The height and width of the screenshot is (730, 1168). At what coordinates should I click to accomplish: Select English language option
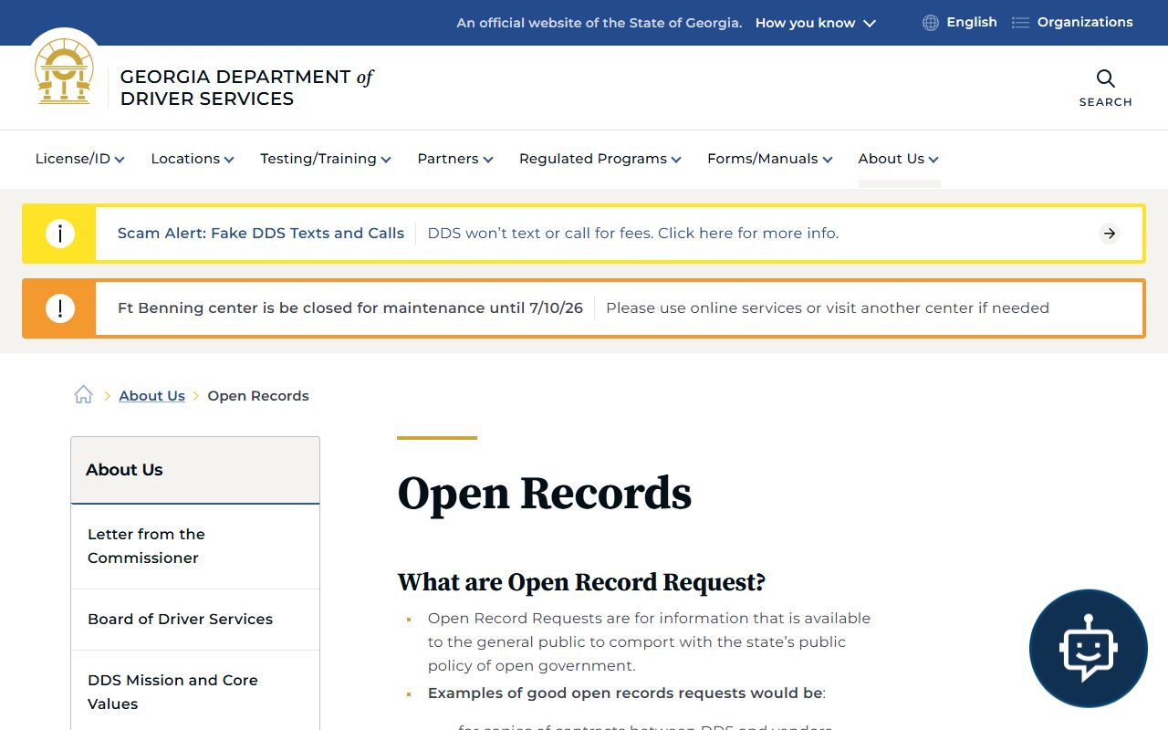tap(972, 22)
